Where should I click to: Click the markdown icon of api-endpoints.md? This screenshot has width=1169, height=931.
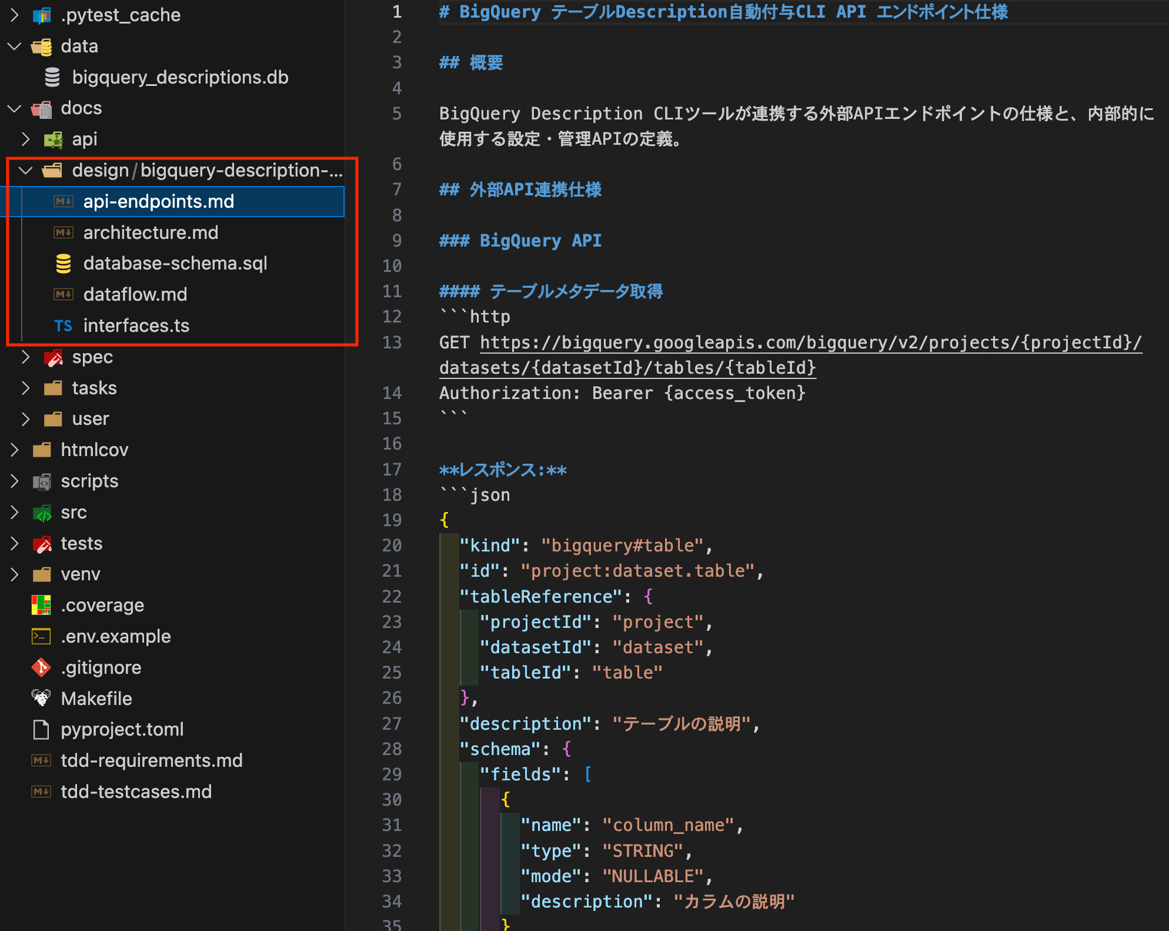point(64,201)
